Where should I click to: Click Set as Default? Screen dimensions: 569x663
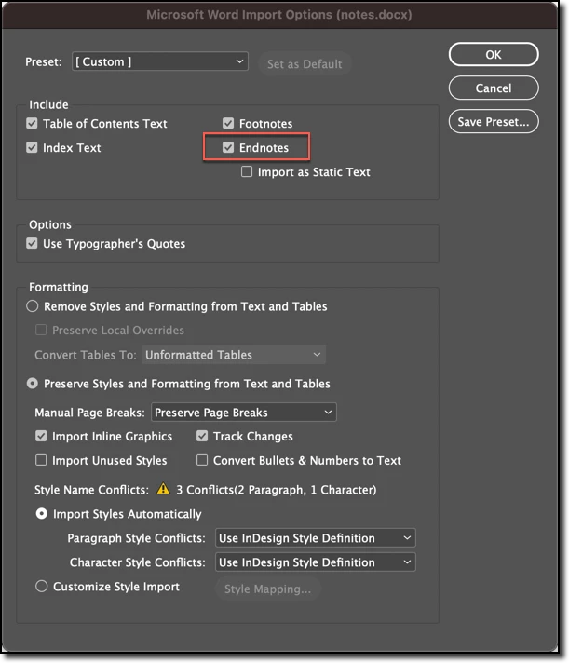[305, 64]
